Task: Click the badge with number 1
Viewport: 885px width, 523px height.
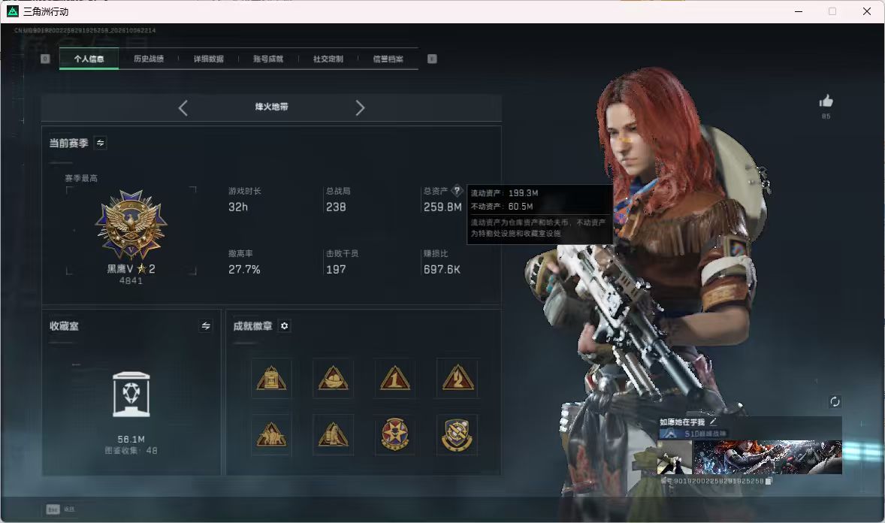Action: click(395, 379)
